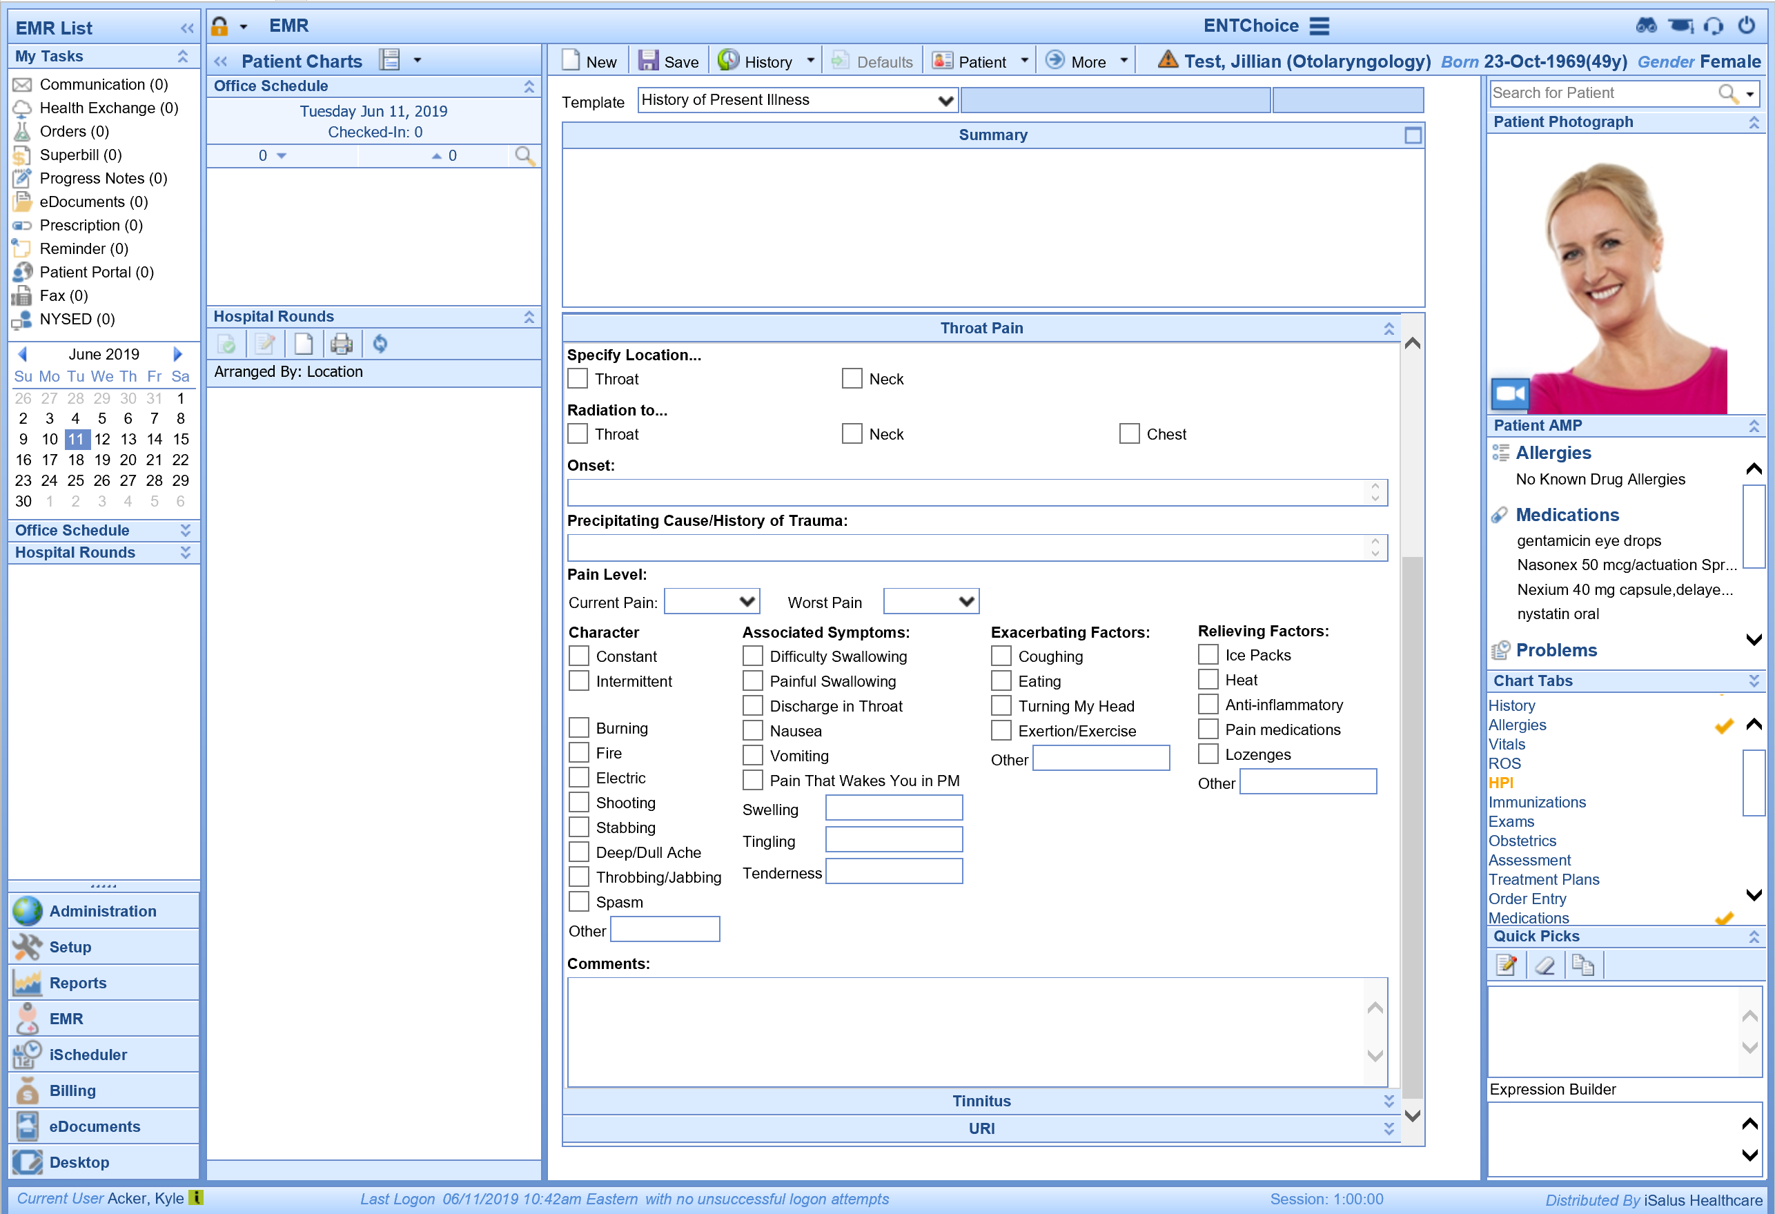Click the binoculars icon at top right
The height and width of the screenshot is (1214, 1775).
[x=1646, y=26]
